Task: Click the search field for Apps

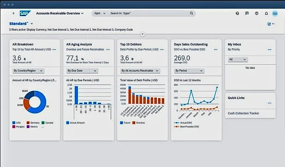Action: [149, 13]
